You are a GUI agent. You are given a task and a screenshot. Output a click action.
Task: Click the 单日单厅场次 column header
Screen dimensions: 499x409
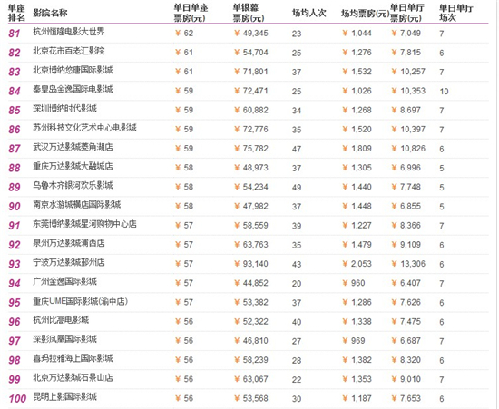point(456,13)
